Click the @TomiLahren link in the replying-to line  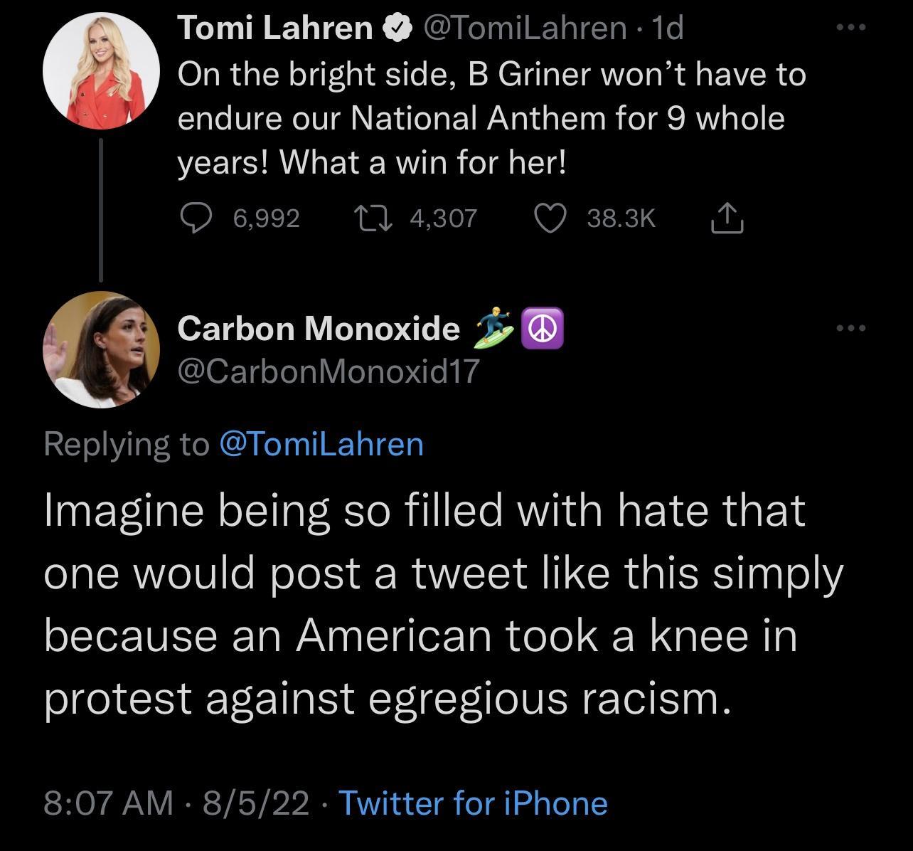321,443
